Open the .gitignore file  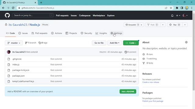(17, 59)
